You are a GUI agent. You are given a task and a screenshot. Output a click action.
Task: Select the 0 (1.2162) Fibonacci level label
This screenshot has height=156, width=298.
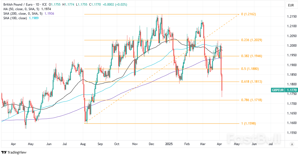pyautogui.click(x=249, y=15)
